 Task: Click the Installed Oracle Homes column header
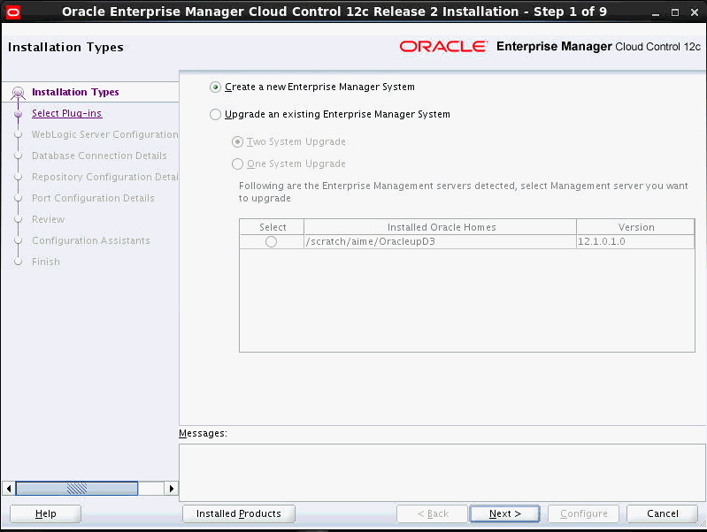[x=441, y=227]
